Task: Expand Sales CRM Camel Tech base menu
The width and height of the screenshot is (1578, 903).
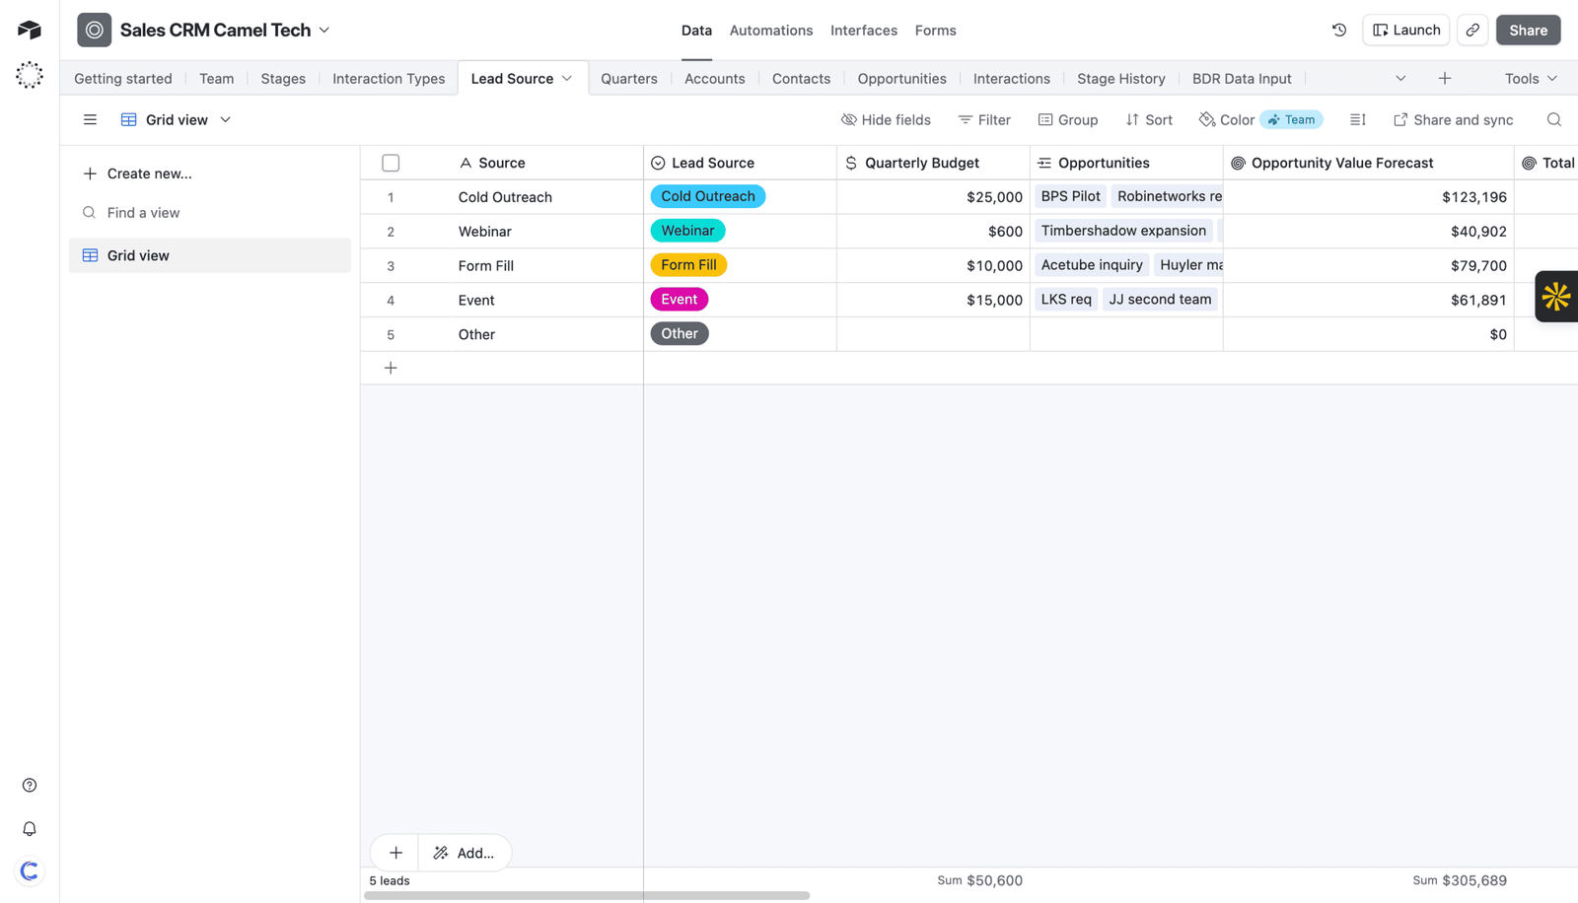Action: pos(324,30)
